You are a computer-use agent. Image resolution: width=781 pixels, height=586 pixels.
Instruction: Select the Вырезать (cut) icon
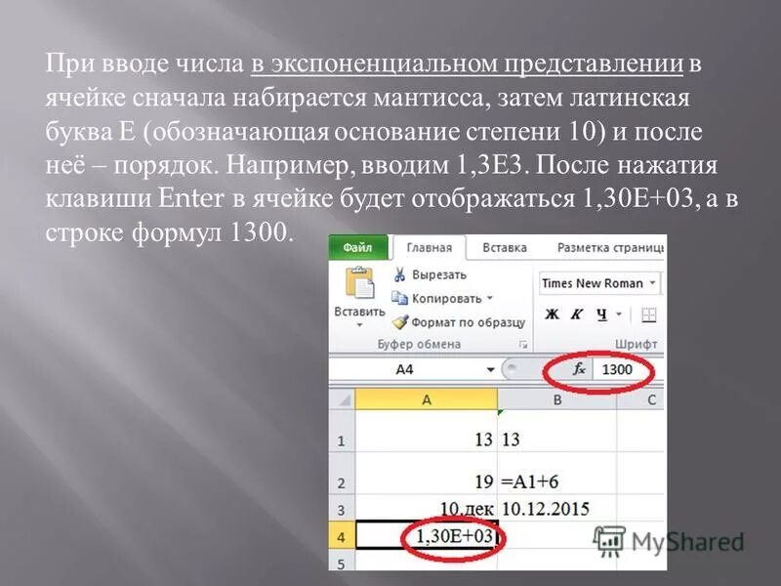(399, 275)
